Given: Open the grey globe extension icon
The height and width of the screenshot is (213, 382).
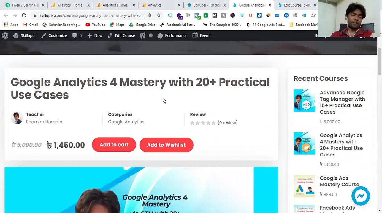Looking at the screenshot, I should pos(188,15).
